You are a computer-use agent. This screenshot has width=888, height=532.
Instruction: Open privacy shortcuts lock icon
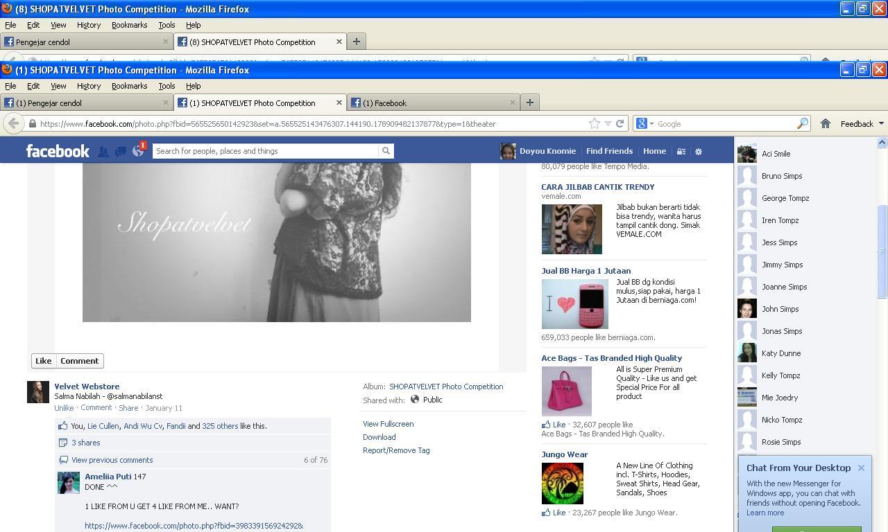click(681, 152)
